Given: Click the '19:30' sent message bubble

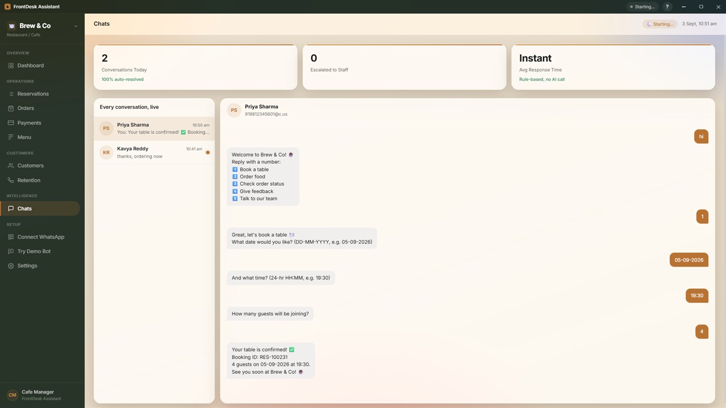Looking at the screenshot, I should click(x=696, y=296).
